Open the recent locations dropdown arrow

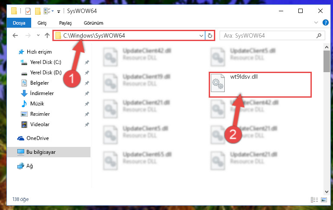38,35
